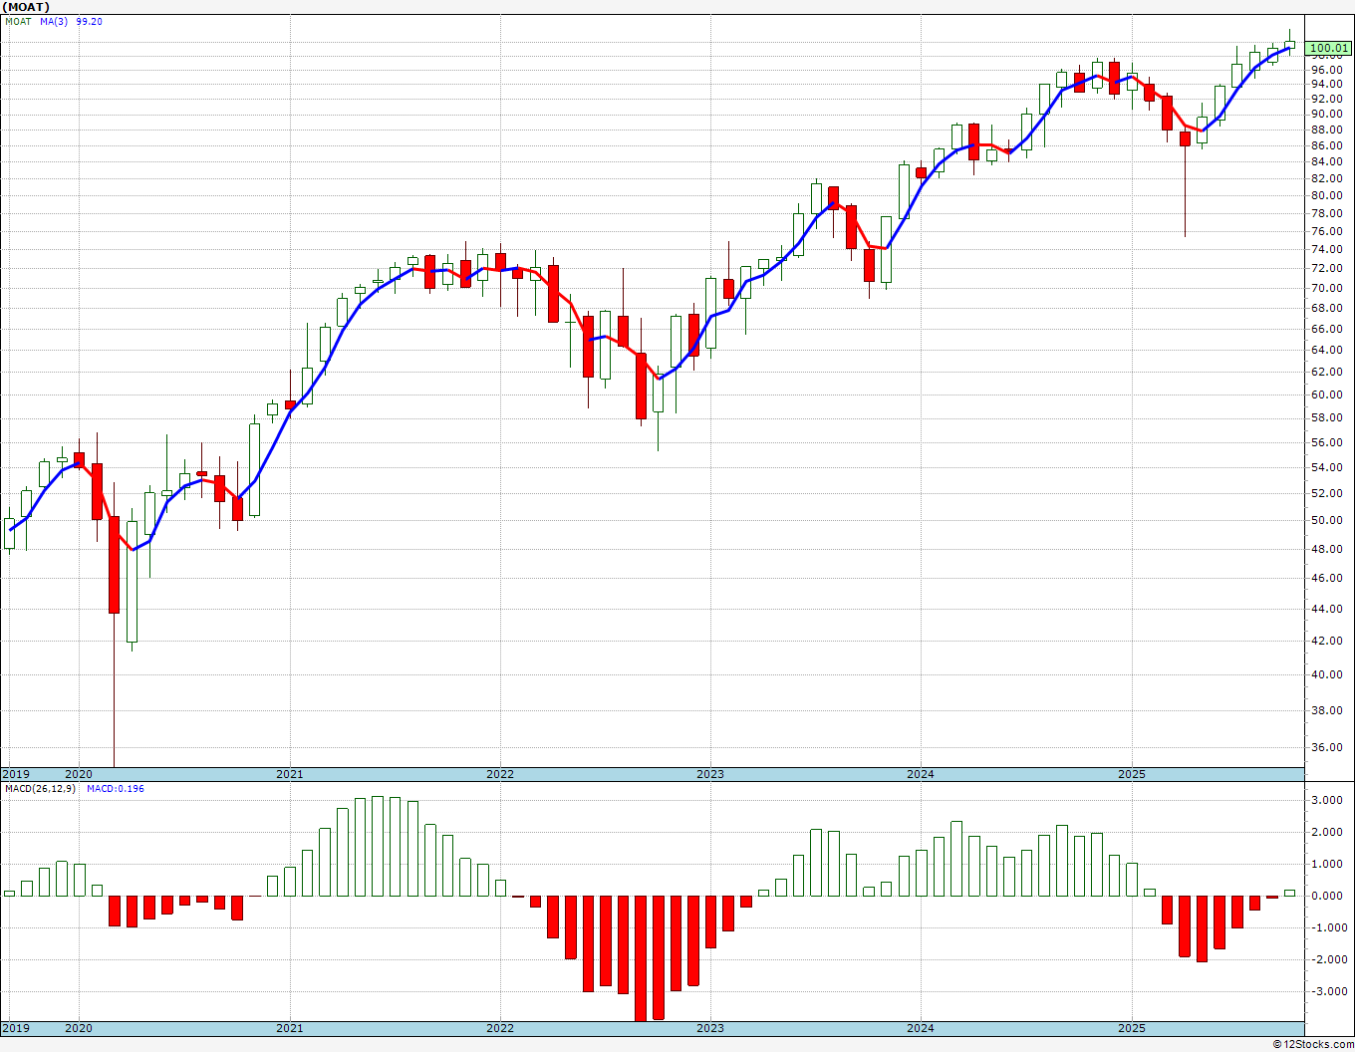Click the 94.00 price axis label

click(x=1325, y=85)
